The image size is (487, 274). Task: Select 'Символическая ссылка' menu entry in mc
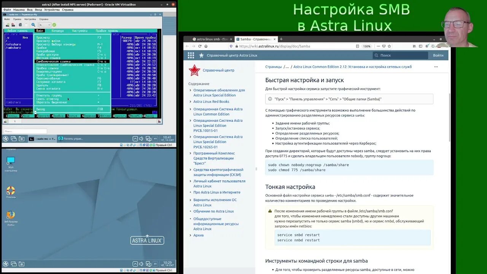tap(72, 61)
